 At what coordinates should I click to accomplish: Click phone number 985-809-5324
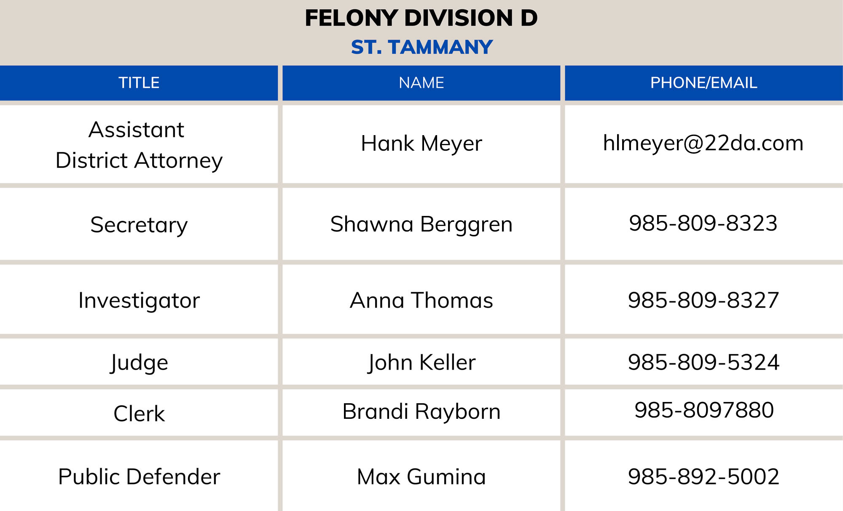(703, 362)
